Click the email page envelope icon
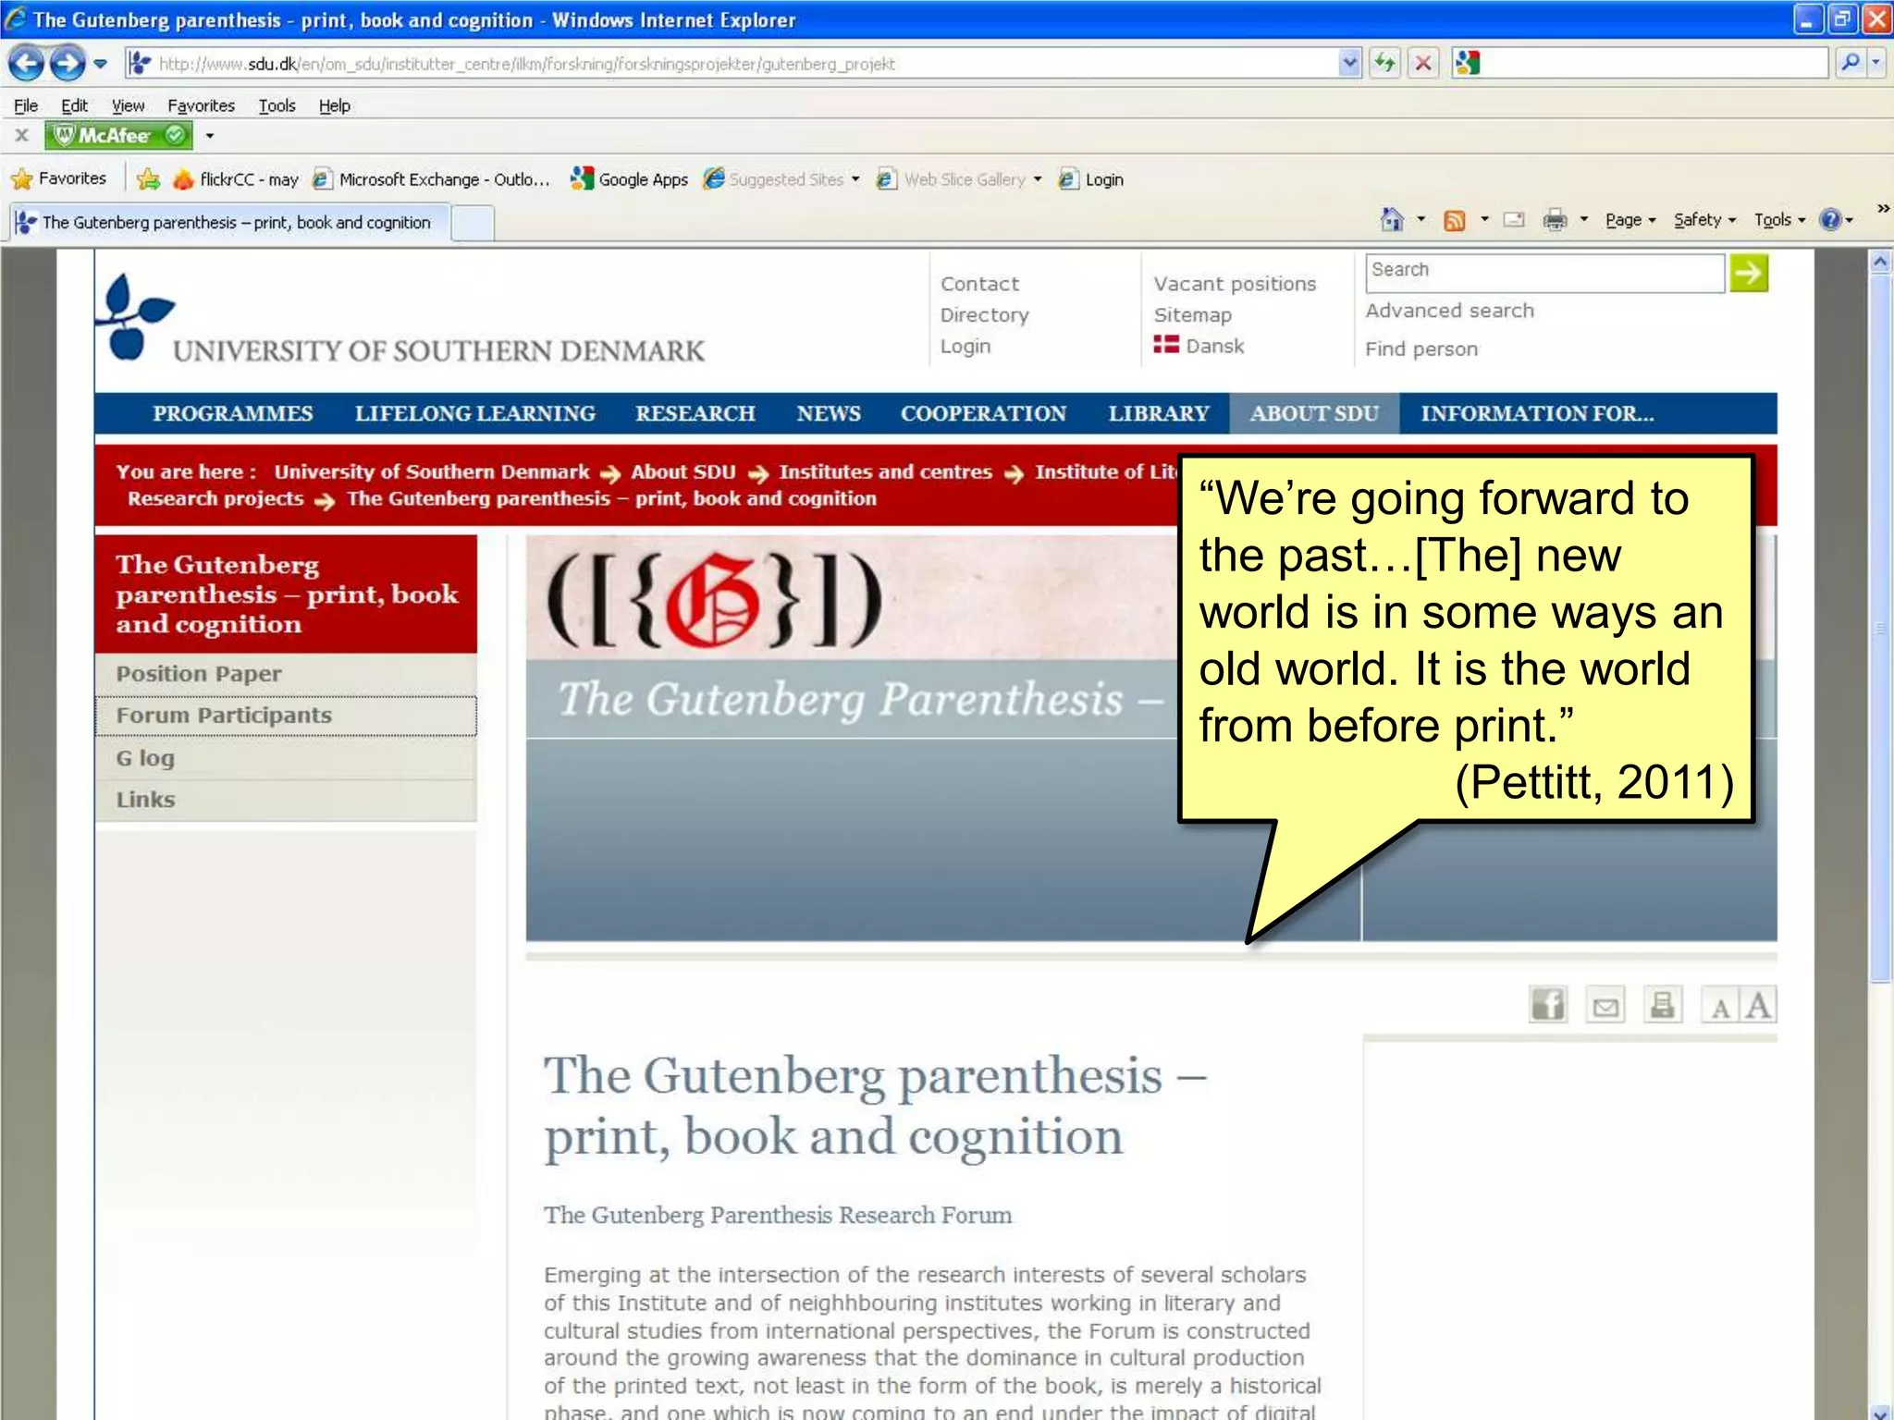 [1605, 1006]
